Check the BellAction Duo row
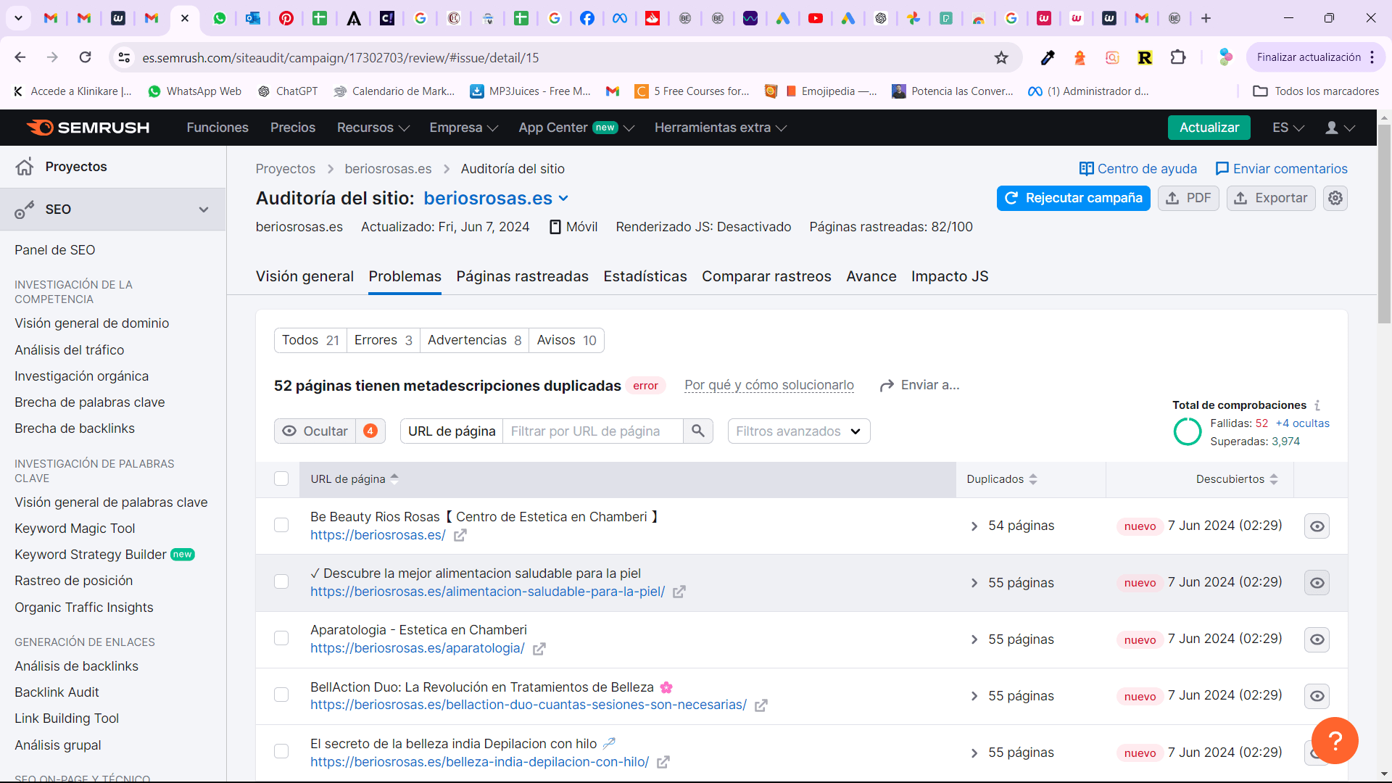 [281, 695]
